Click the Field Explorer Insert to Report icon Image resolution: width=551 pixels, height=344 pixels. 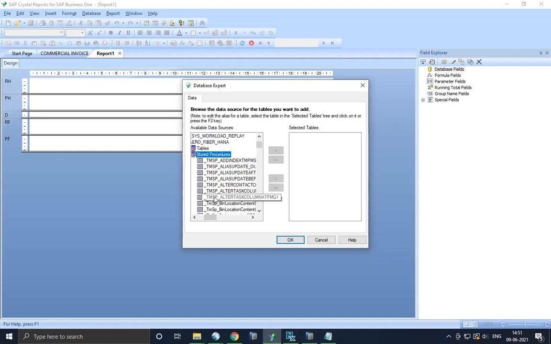click(x=423, y=62)
